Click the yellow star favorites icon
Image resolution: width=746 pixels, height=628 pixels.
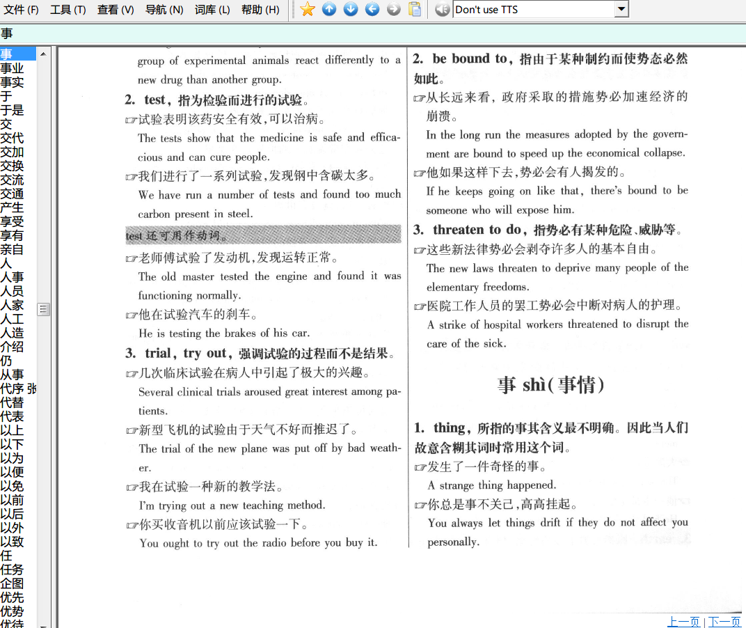pyautogui.click(x=308, y=9)
